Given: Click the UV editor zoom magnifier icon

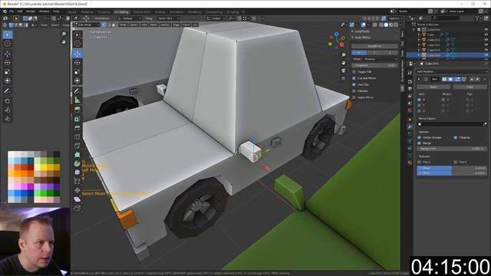Looking at the screenshot, I should [x=64, y=34].
